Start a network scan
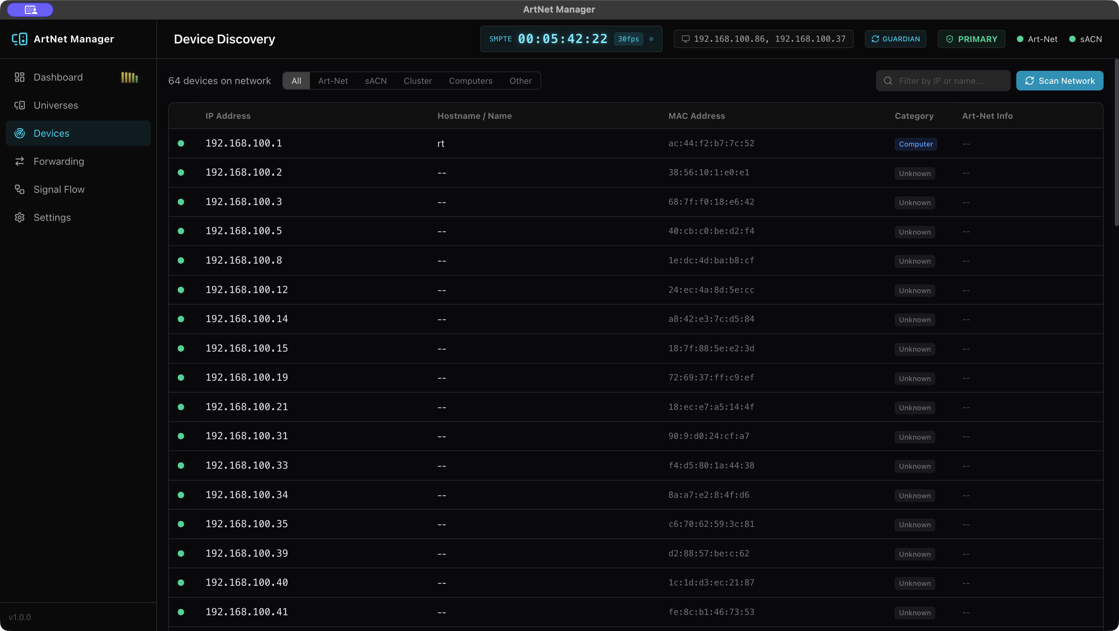The width and height of the screenshot is (1119, 631). click(x=1059, y=81)
